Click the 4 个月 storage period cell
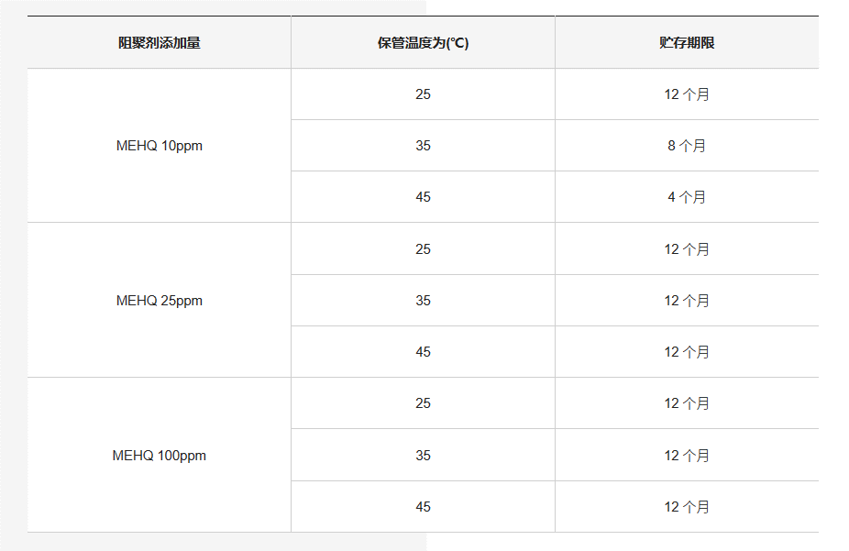The height and width of the screenshot is (551, 849). point(687,197)
